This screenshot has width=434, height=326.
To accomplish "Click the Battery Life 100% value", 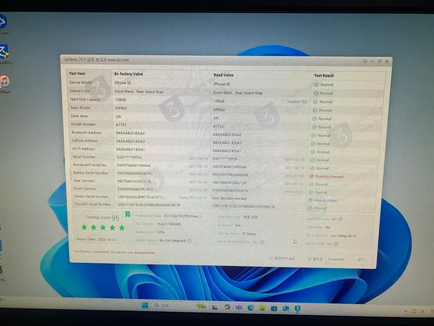I will click(160, 232).
